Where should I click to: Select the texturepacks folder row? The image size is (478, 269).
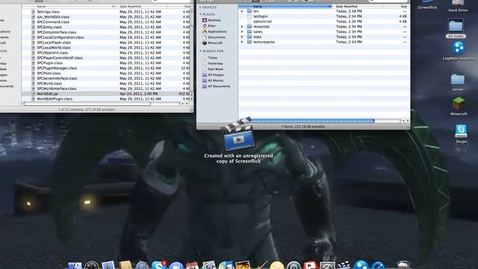323,42
